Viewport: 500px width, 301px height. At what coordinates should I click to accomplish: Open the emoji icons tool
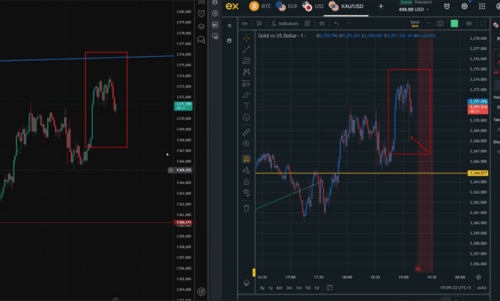246,118
